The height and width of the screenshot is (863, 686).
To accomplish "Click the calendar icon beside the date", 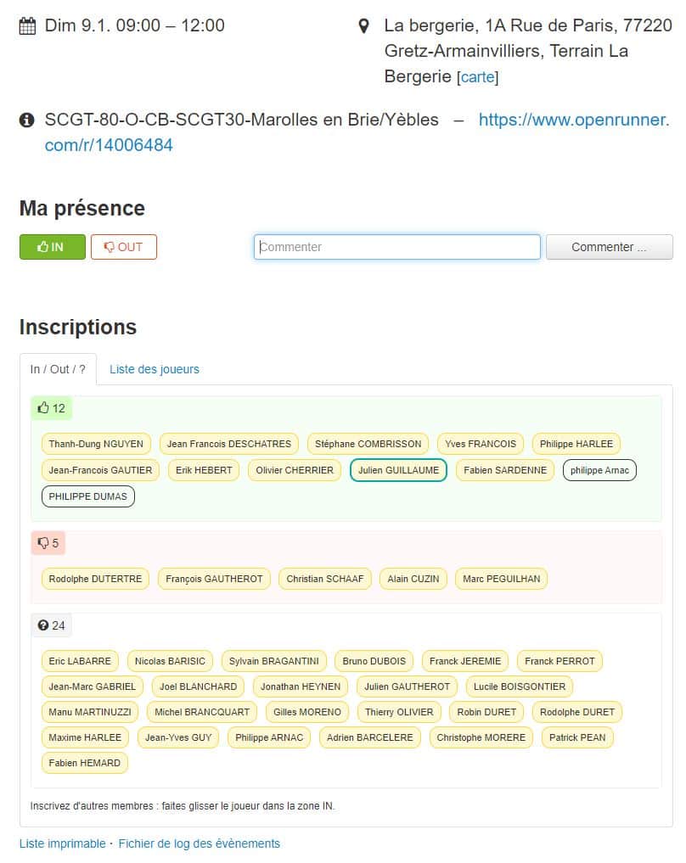I will (x=27, y=25).
